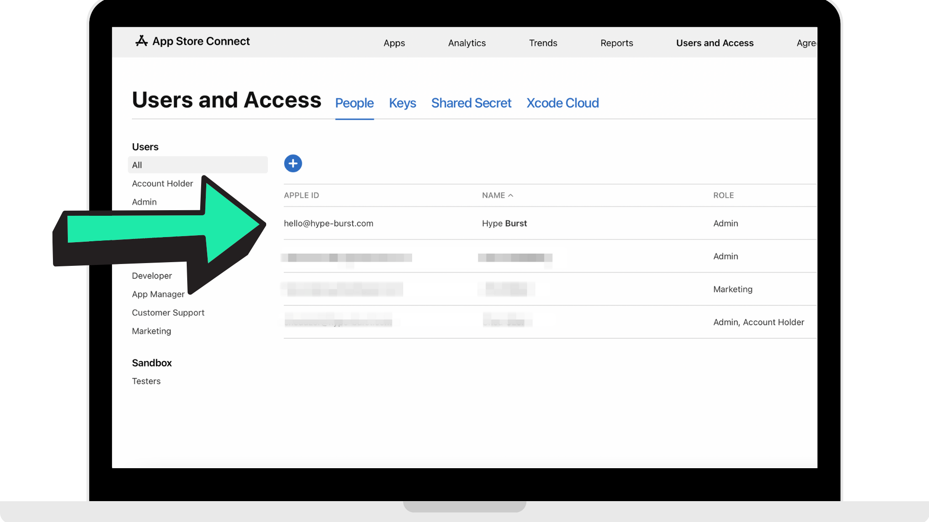This screenshot has width=929, height=522.
Task: Open the Apps menu item
Action: [x=394, y=43]
